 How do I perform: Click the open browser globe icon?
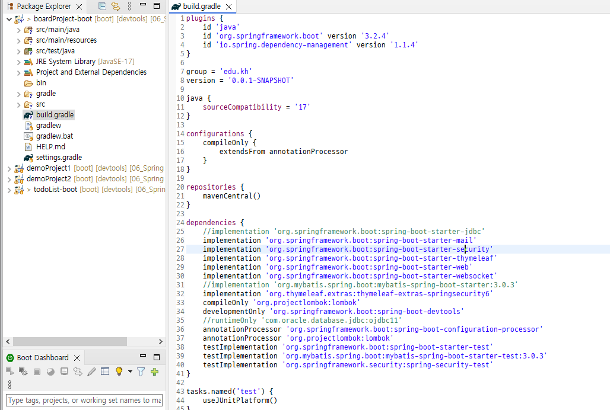pyautogui.click(x=50, y=372)
